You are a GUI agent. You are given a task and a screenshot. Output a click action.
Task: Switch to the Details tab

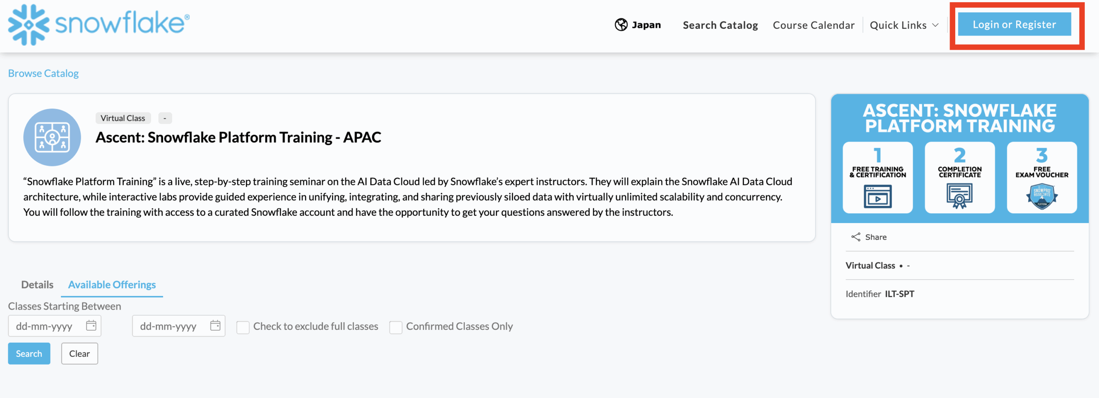click(37, 285)
